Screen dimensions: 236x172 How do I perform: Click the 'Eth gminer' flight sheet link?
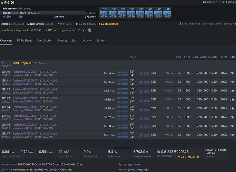click(10, 9)
